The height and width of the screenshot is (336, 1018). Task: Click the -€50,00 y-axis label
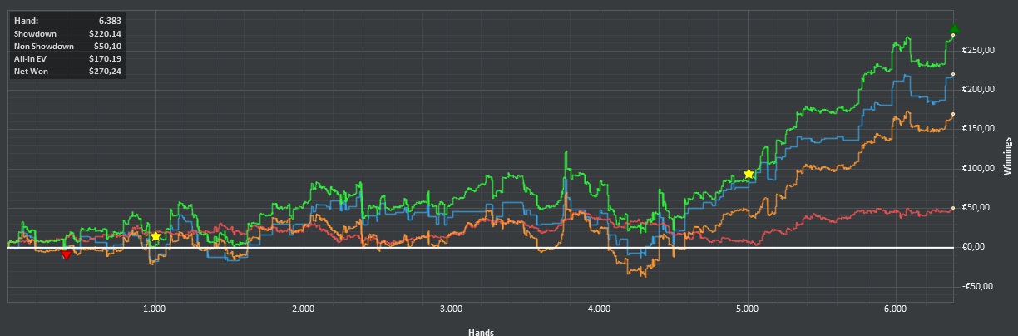click(978, 286)
